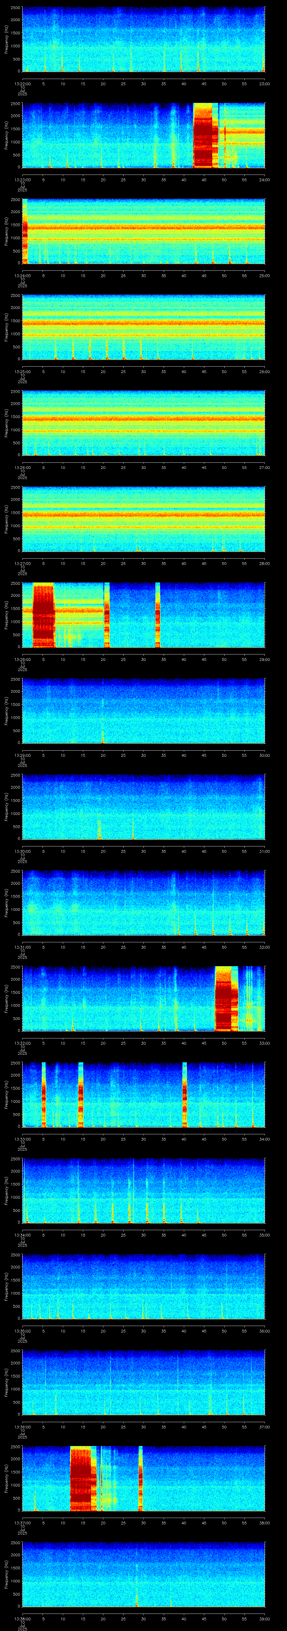This screenshot has height=1631, width=287.
Task: Click the 13:34:00 time label
Action: (22, 1235)
